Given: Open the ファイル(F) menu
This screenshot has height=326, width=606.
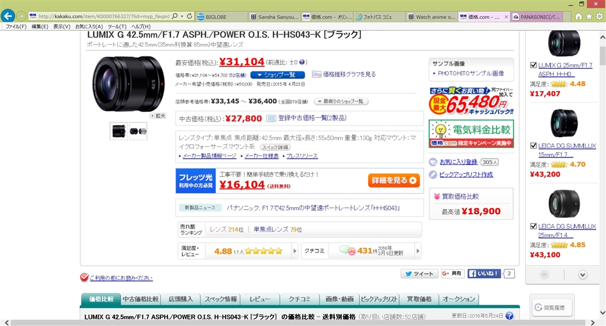Looking at the screenshot, I should coord(15,27).
